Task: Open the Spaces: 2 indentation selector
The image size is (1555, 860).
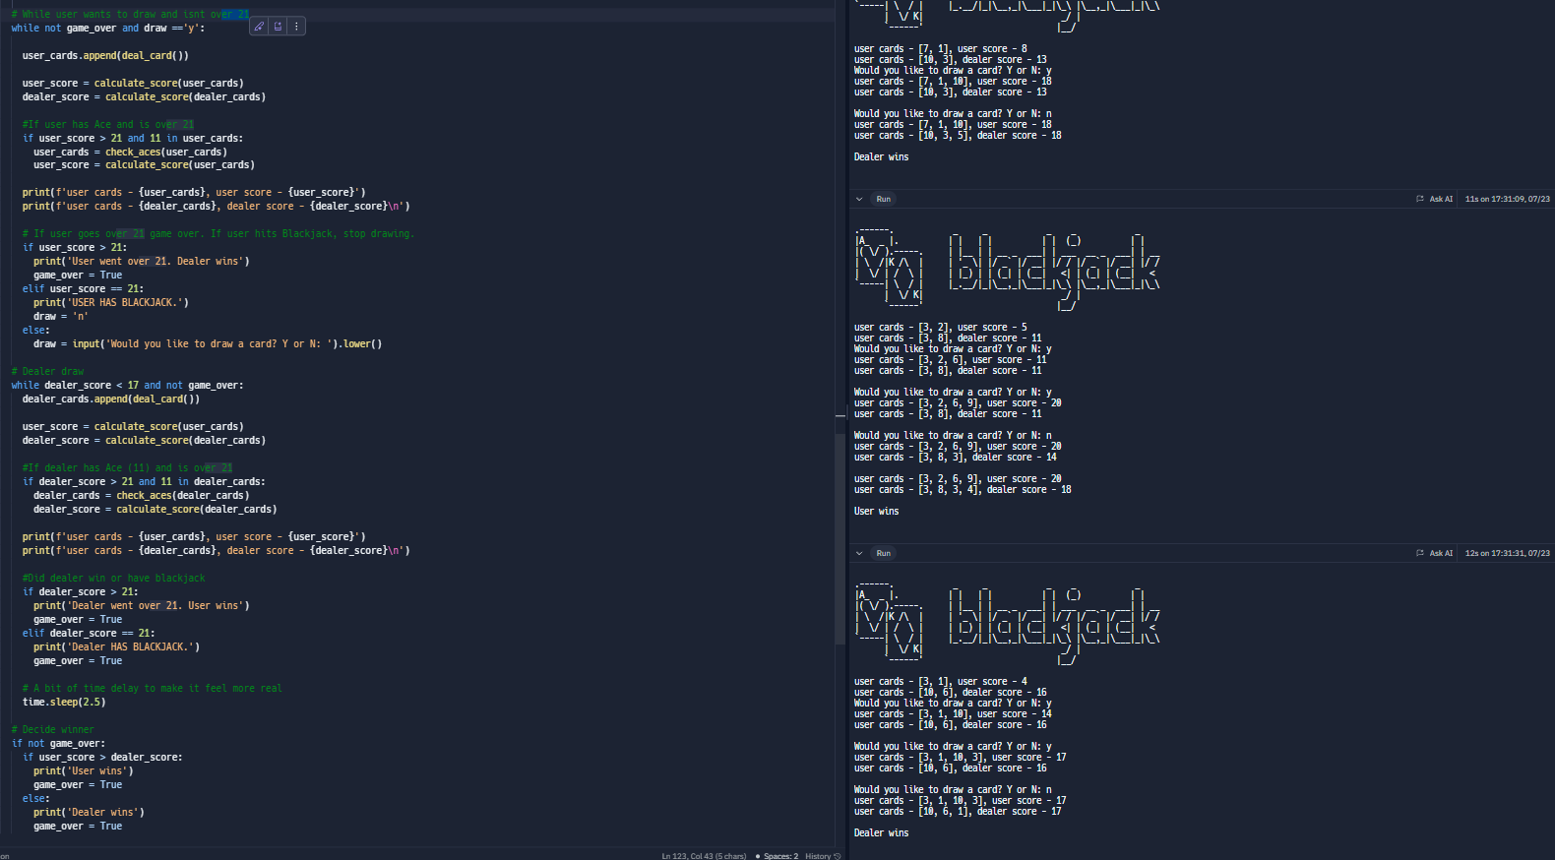Action: click(x=780, y=856)
